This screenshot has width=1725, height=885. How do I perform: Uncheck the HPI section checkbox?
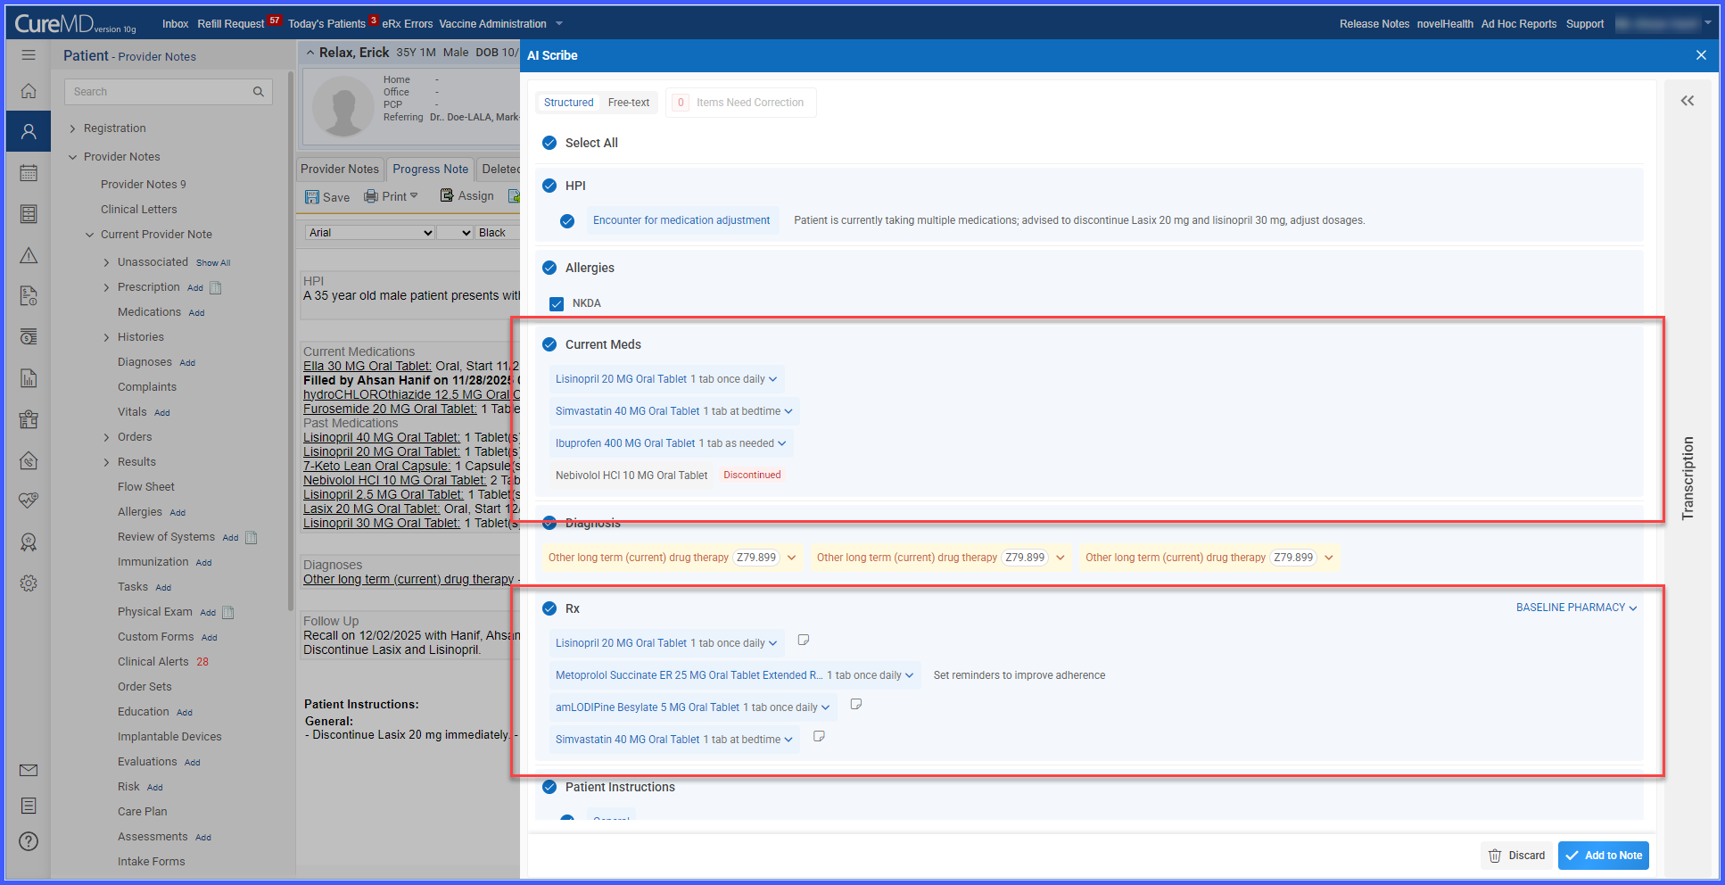point(549,186)
